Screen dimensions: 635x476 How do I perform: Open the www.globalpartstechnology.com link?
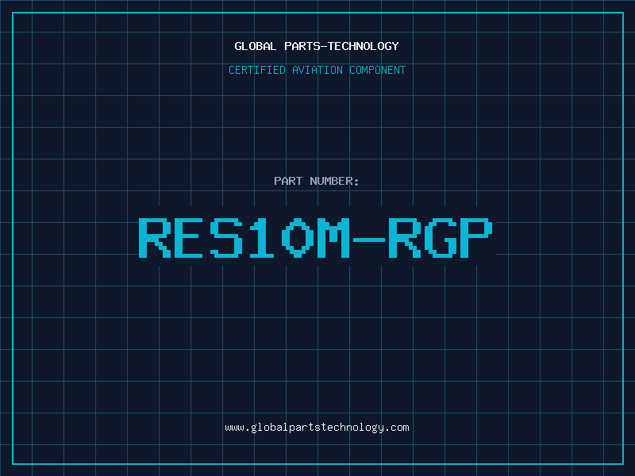click(x=317, y=428)
